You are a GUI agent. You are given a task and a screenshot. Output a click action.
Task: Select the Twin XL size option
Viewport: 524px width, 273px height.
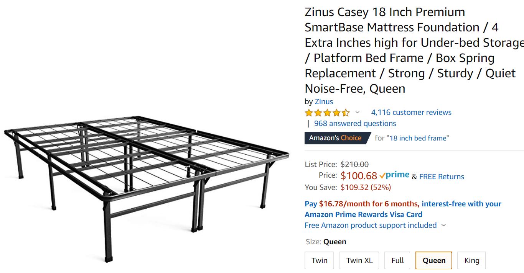359,260
